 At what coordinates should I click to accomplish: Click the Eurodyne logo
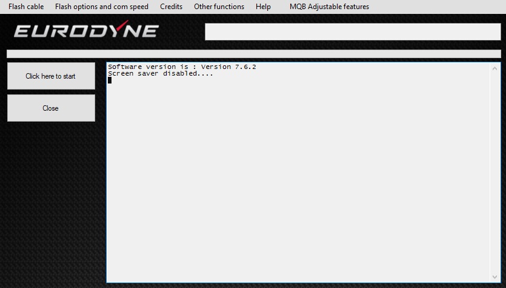click(x=86, y=31)
